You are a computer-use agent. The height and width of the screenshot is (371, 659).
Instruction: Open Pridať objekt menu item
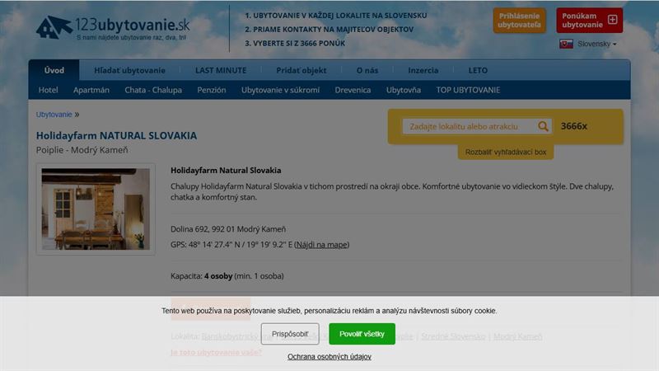[x=301, y=70]
